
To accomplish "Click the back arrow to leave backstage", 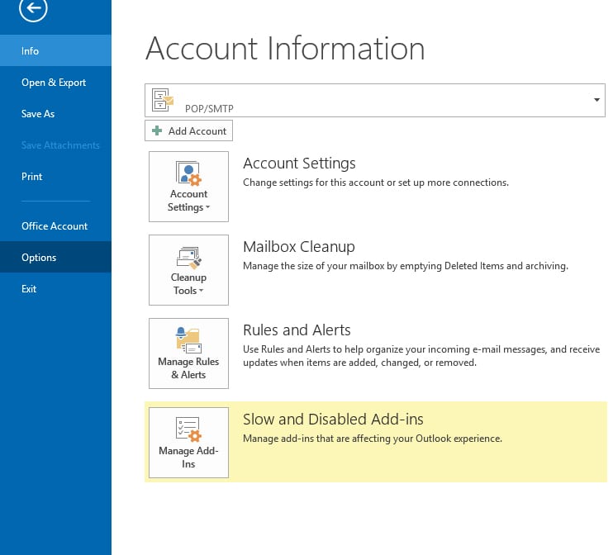I will click(x=33, y=8).
